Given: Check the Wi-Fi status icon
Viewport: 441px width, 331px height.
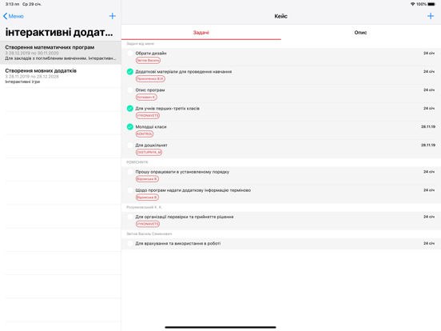Looking at the screenshot, I should [x=412, y=4].
